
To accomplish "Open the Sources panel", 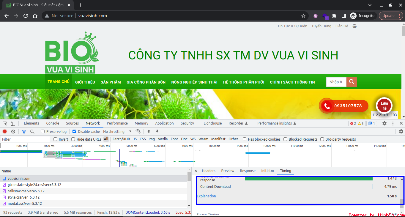I will 73,123.
